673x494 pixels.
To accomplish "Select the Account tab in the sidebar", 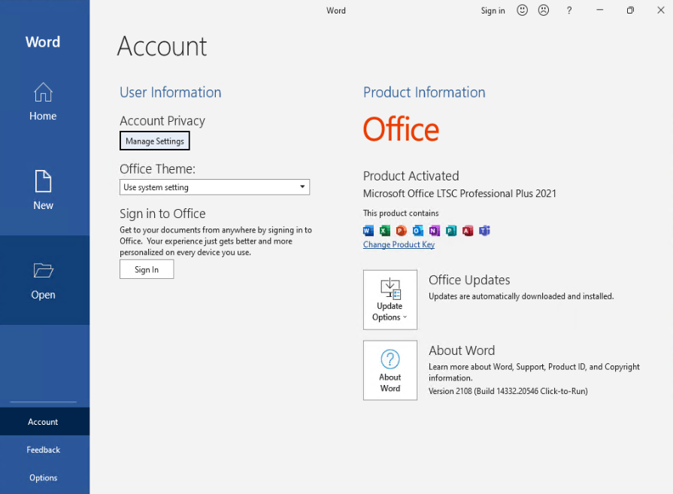I will 43,422.
